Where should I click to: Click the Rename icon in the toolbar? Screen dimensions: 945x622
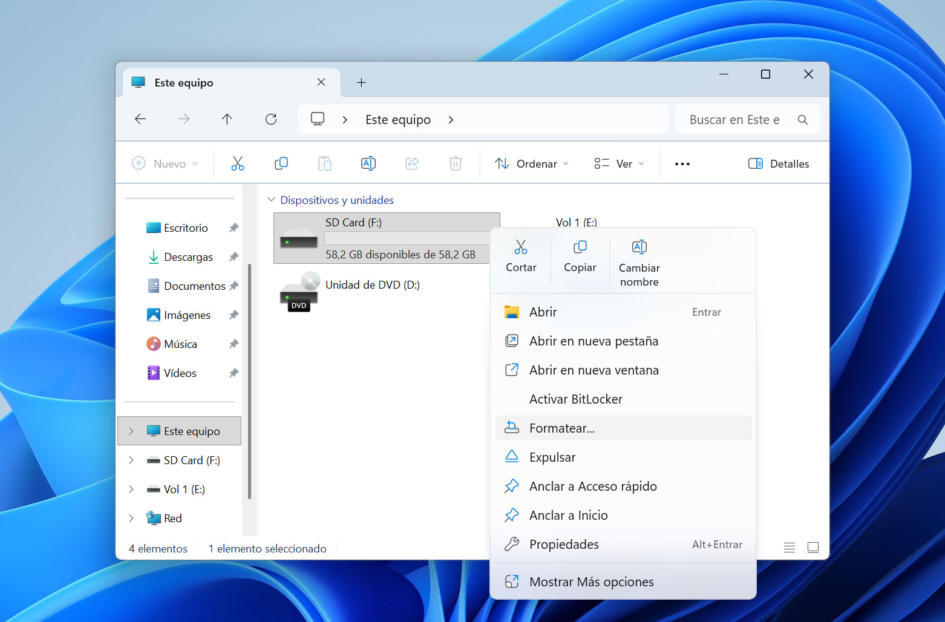point(368,163)
